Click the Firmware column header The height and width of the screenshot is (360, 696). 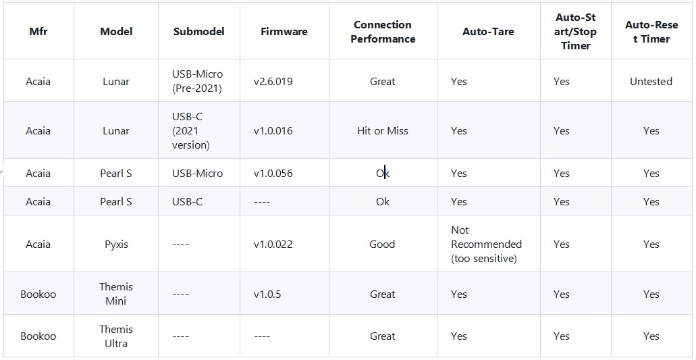pos(284,32)
